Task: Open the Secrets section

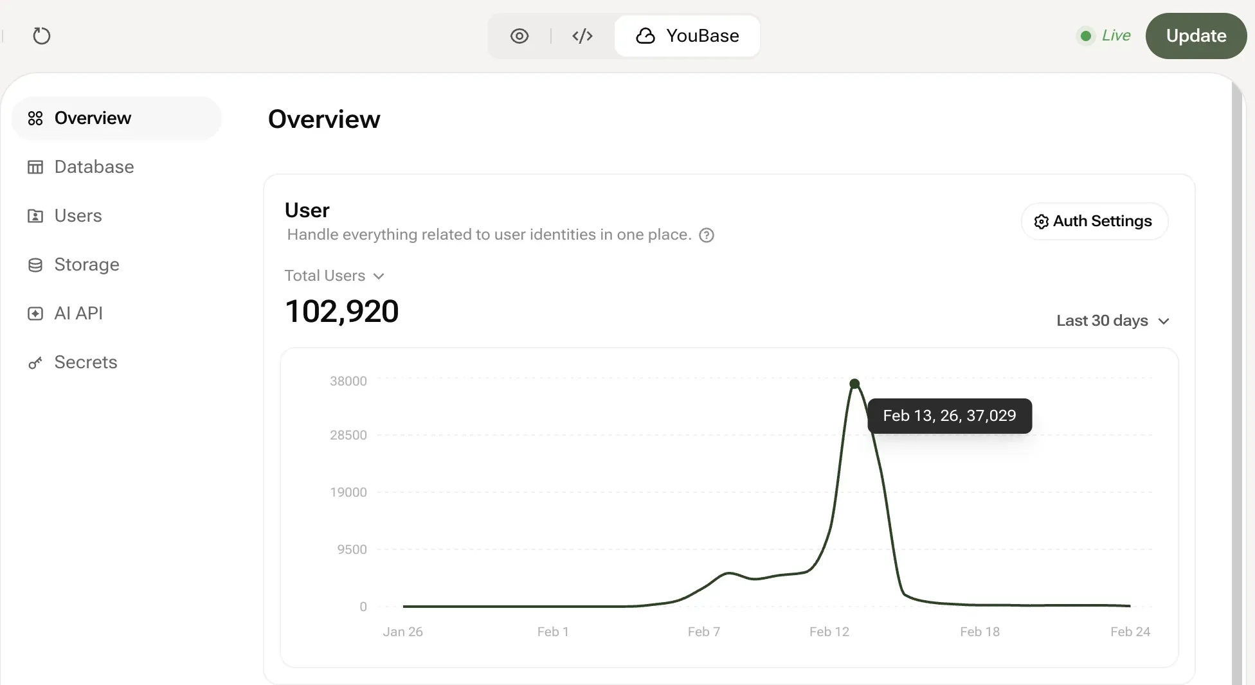Action: coord(116,362)
